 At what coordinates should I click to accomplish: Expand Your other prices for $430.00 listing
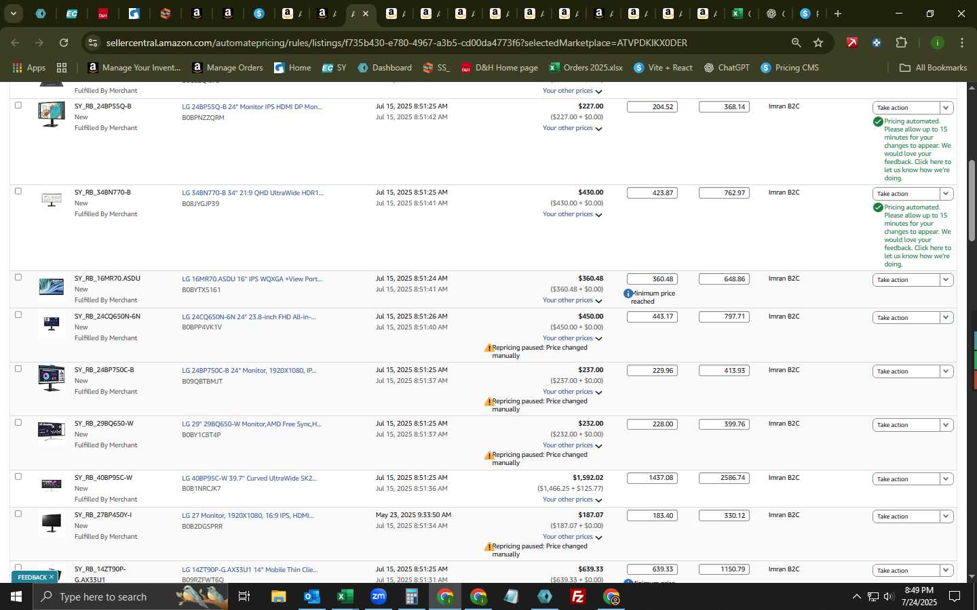[x=573, y=214]
